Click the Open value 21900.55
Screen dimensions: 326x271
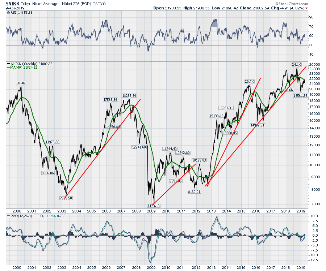point(173,8)
